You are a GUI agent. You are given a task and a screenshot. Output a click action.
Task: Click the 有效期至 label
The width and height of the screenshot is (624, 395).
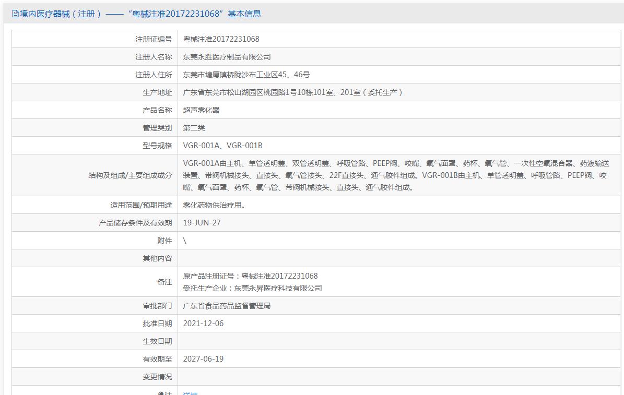pyautogui.click(x=157, y=359)
